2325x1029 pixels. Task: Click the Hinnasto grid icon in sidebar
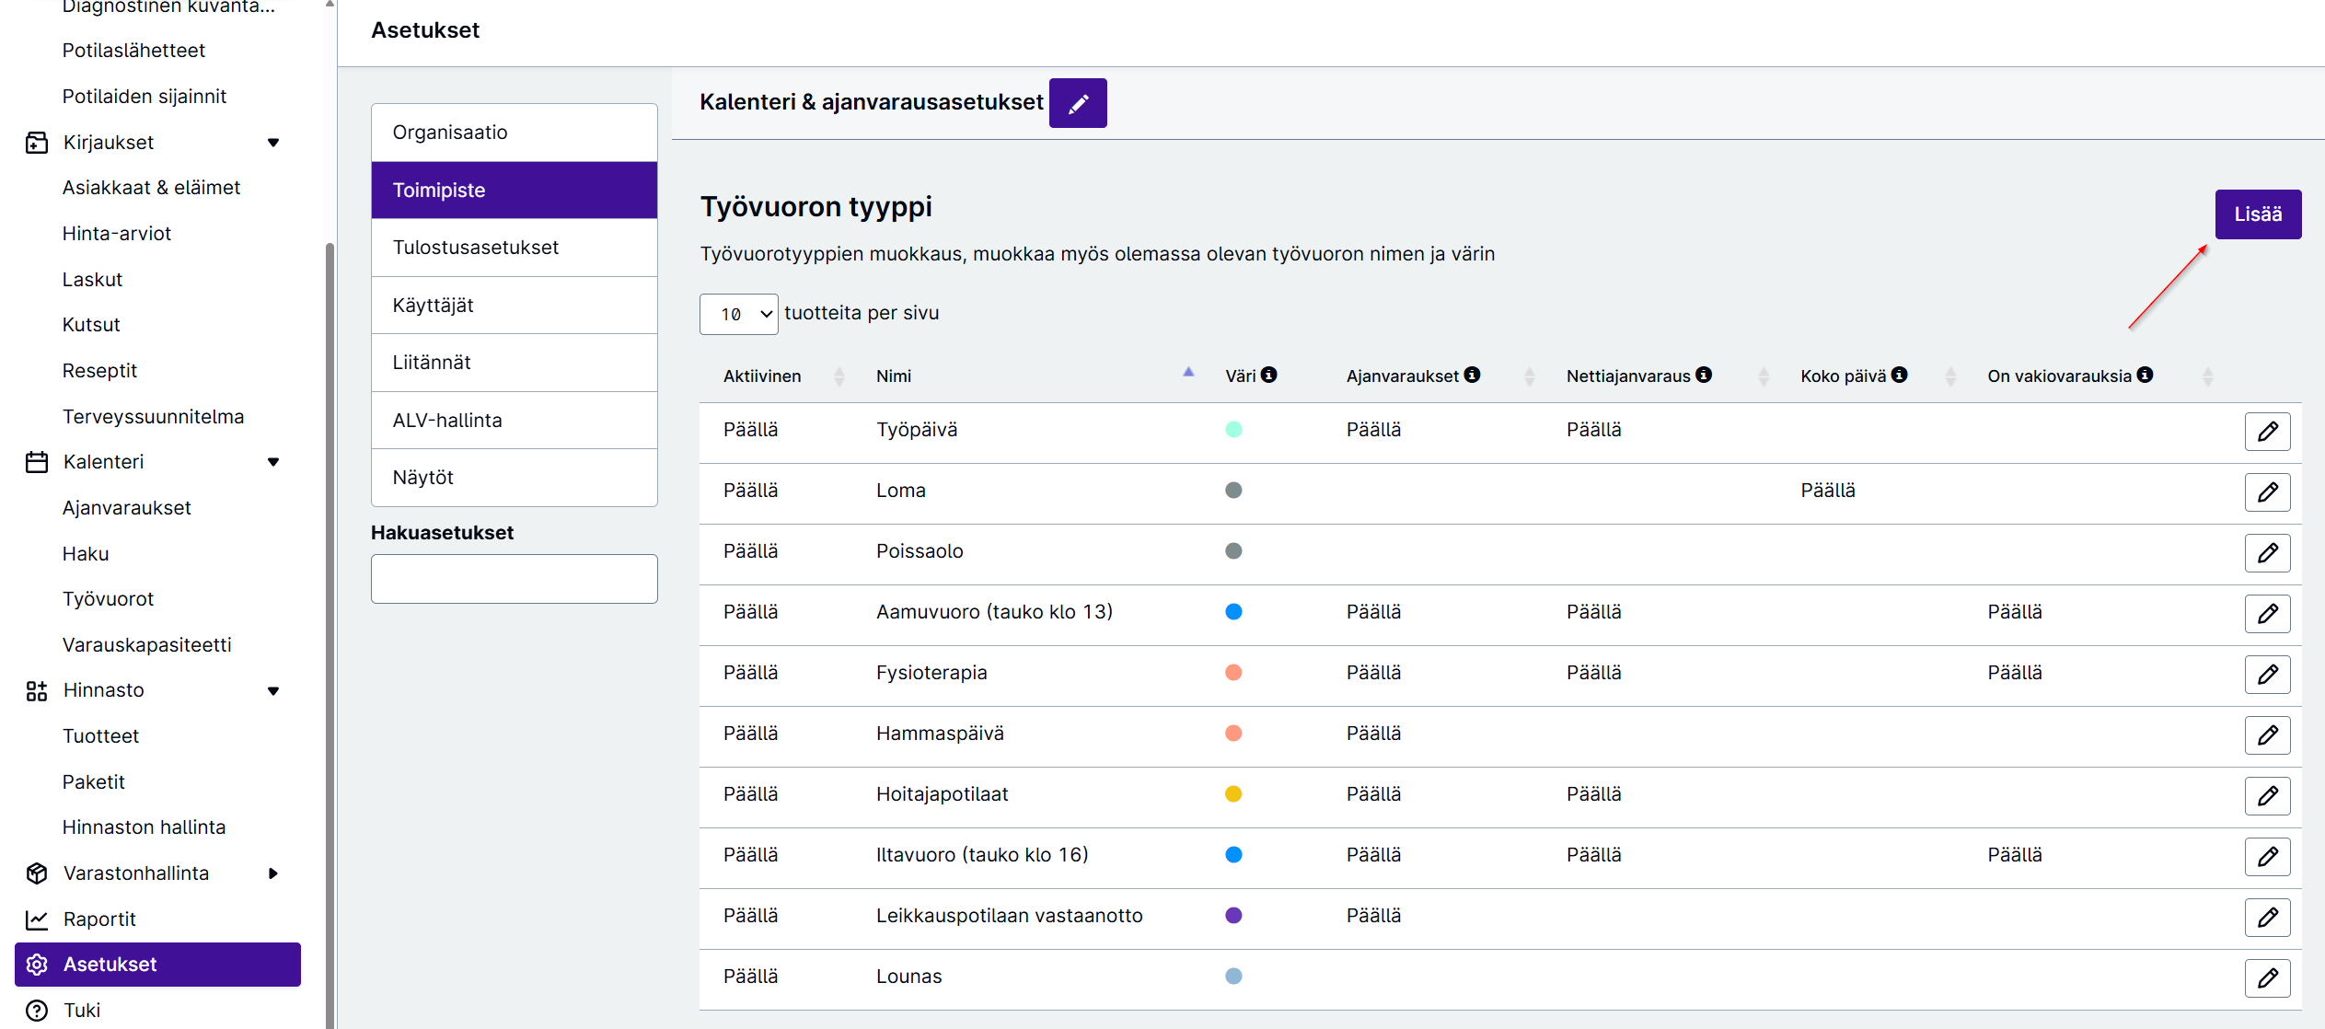[x=37, y=690]
